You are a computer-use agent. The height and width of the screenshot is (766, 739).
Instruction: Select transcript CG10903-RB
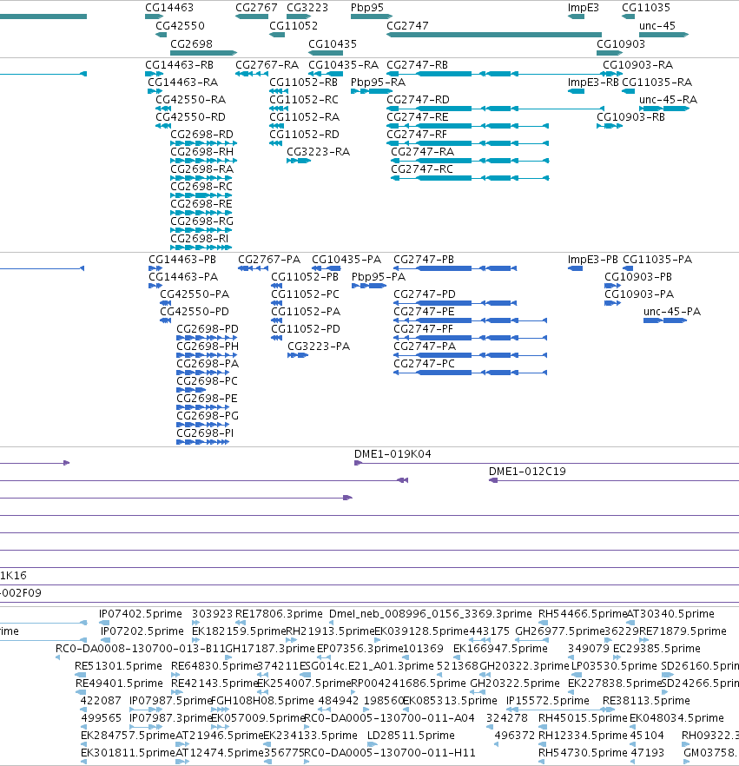(630, 117)
